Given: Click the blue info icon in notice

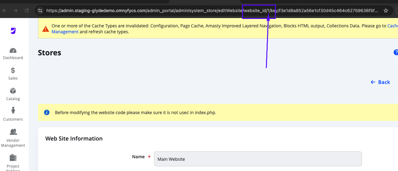Looking at the screenshot, I should click(47, 113).
